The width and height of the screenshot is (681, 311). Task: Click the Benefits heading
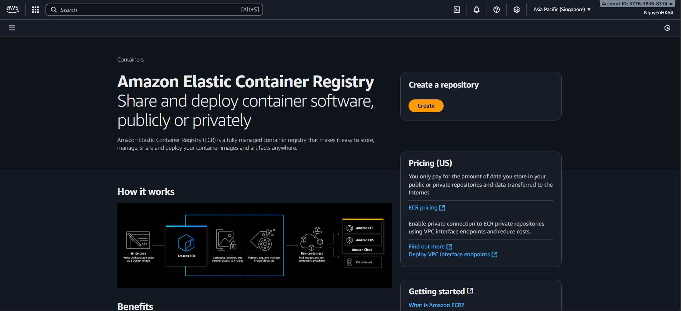pyautogui.click(x=135, y=306)
